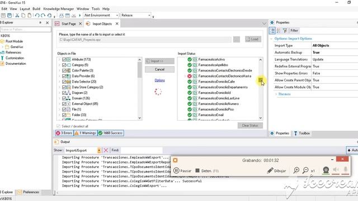Uncheck the File (1) checkbox

pos(64,109)
